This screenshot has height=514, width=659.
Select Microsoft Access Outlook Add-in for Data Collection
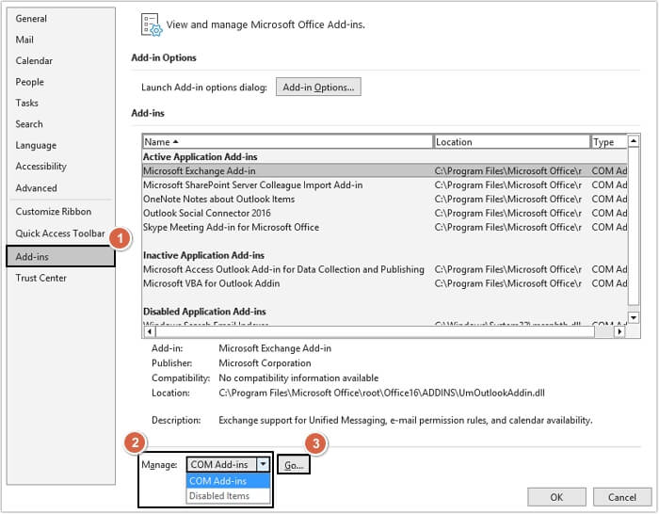[384, 269]
